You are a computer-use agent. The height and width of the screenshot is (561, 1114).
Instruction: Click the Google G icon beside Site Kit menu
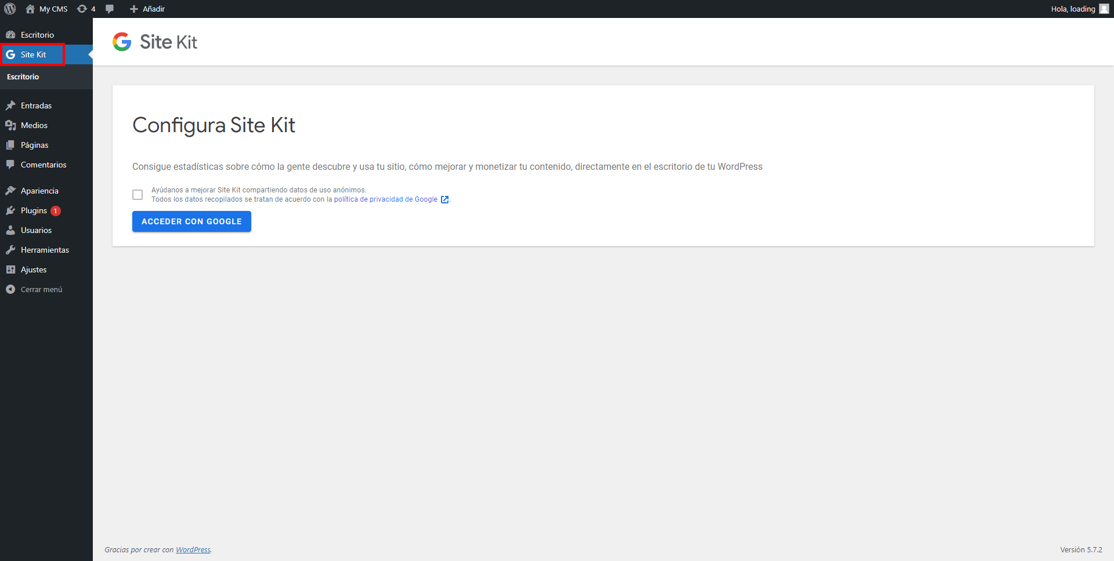point(10,54)
